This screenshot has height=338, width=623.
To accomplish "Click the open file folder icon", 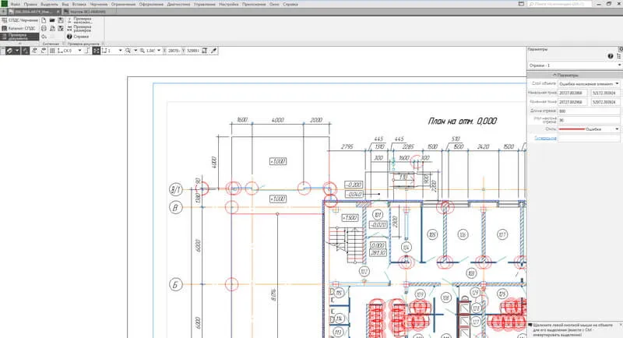I will click(51, 20).
